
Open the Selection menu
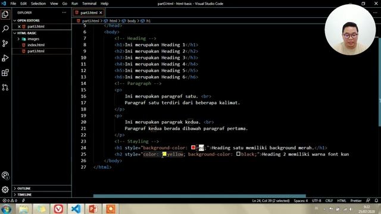point(38,4)
